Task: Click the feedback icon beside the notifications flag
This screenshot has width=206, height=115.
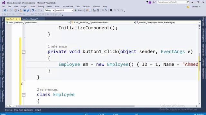Action: pos(154,2)
